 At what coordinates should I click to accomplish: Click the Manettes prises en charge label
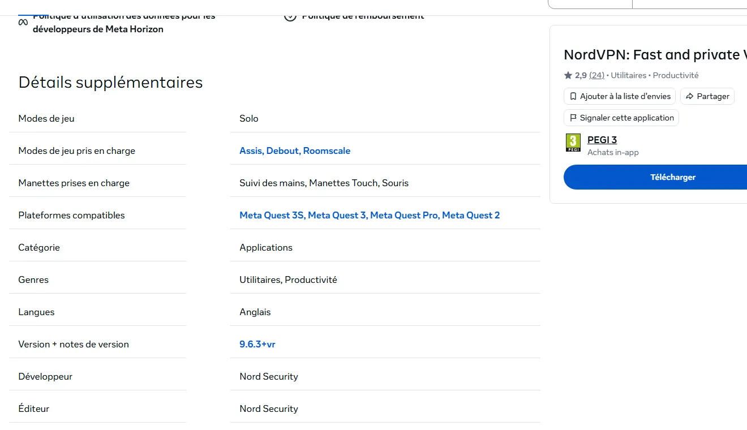pyautogui.click(x=74, y=183)
